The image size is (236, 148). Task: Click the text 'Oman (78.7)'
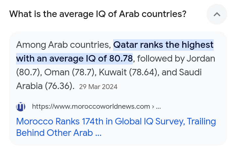[69, 72]
